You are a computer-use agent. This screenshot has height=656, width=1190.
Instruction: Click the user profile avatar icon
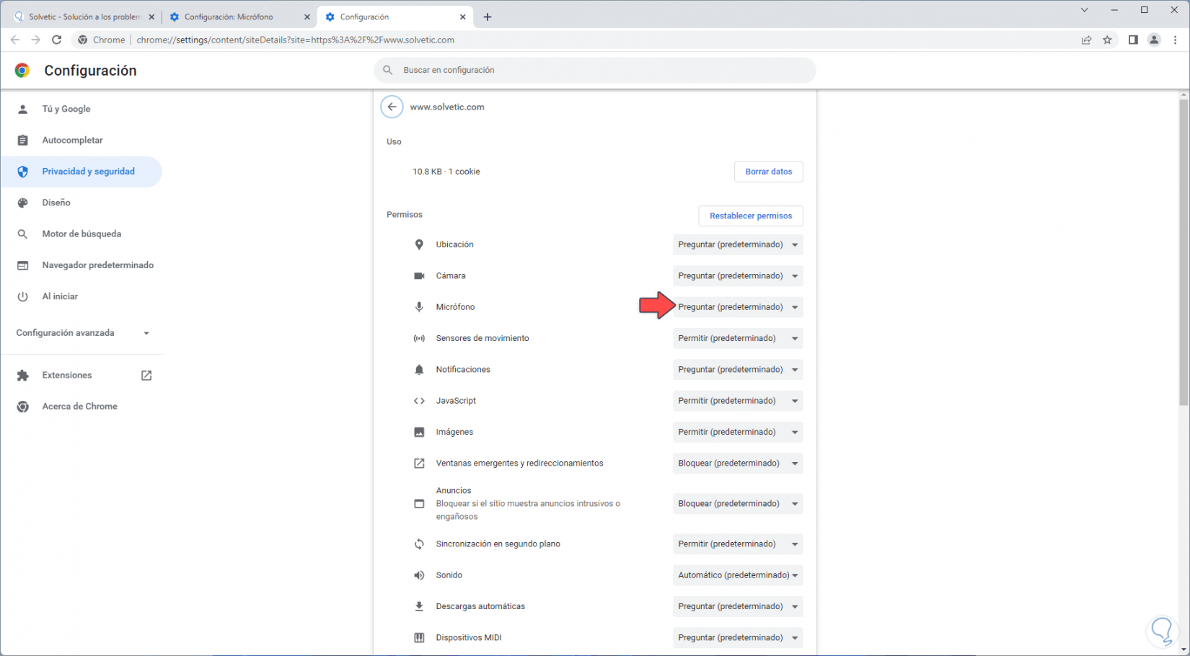click(1154, 40)
